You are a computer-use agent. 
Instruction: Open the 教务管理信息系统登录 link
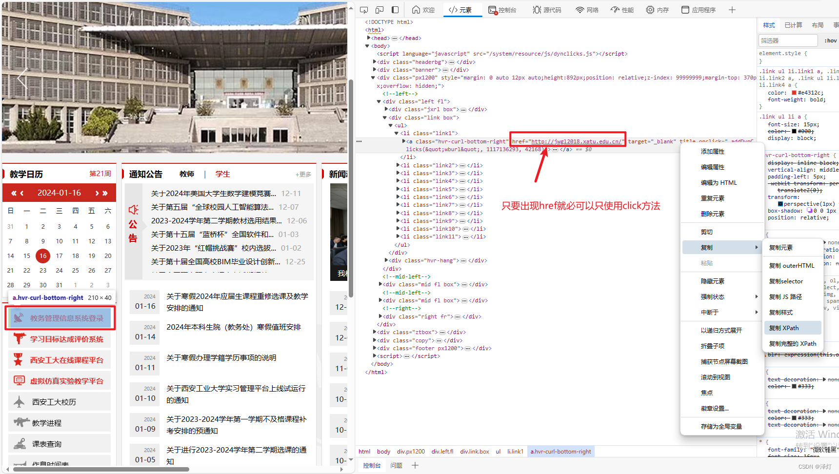[x=60, y=318]
